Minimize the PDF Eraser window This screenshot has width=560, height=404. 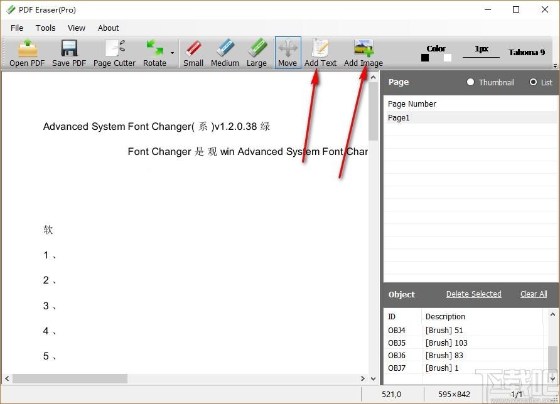(x=488, y=9)
